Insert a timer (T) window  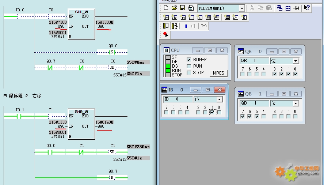point(191,18)
